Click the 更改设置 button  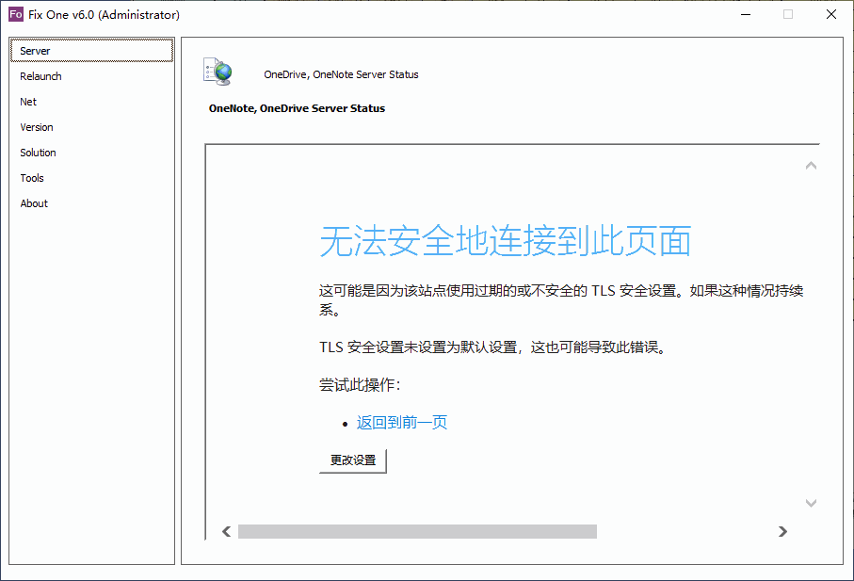[353, 460]
